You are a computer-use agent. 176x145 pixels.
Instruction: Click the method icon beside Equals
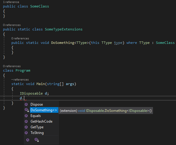tap(26, 116)
